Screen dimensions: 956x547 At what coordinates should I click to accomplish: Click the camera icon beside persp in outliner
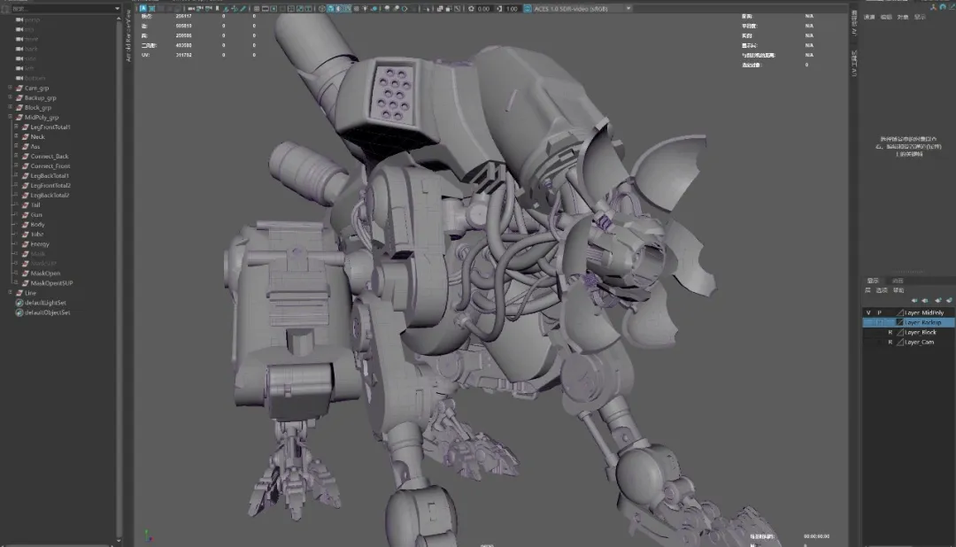click(x=19, y=19)
